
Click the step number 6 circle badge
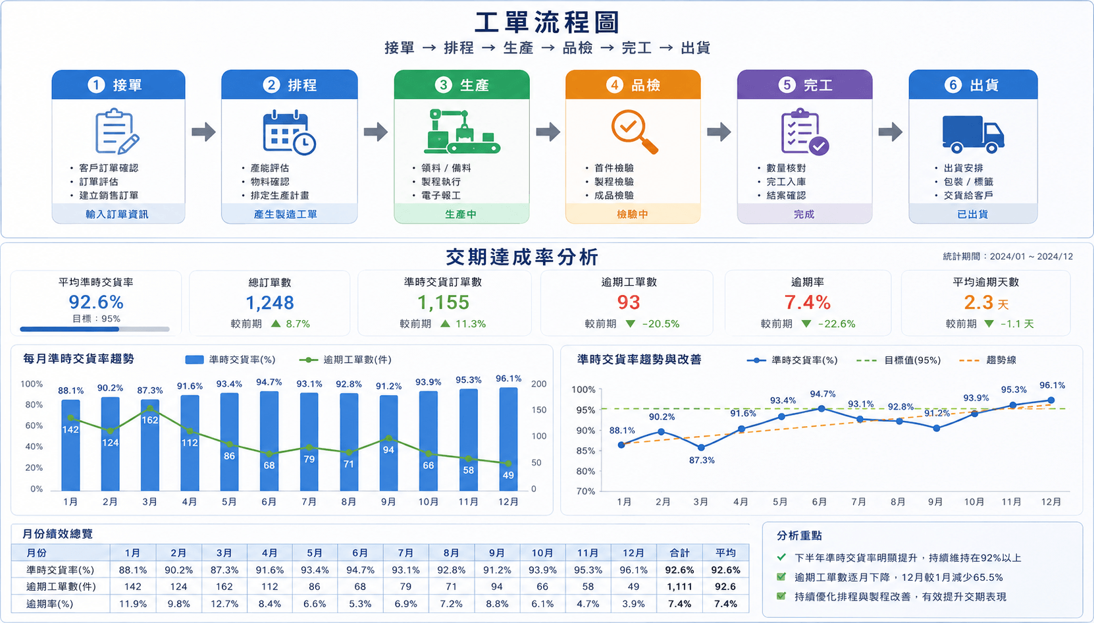(x=953, y=85)
